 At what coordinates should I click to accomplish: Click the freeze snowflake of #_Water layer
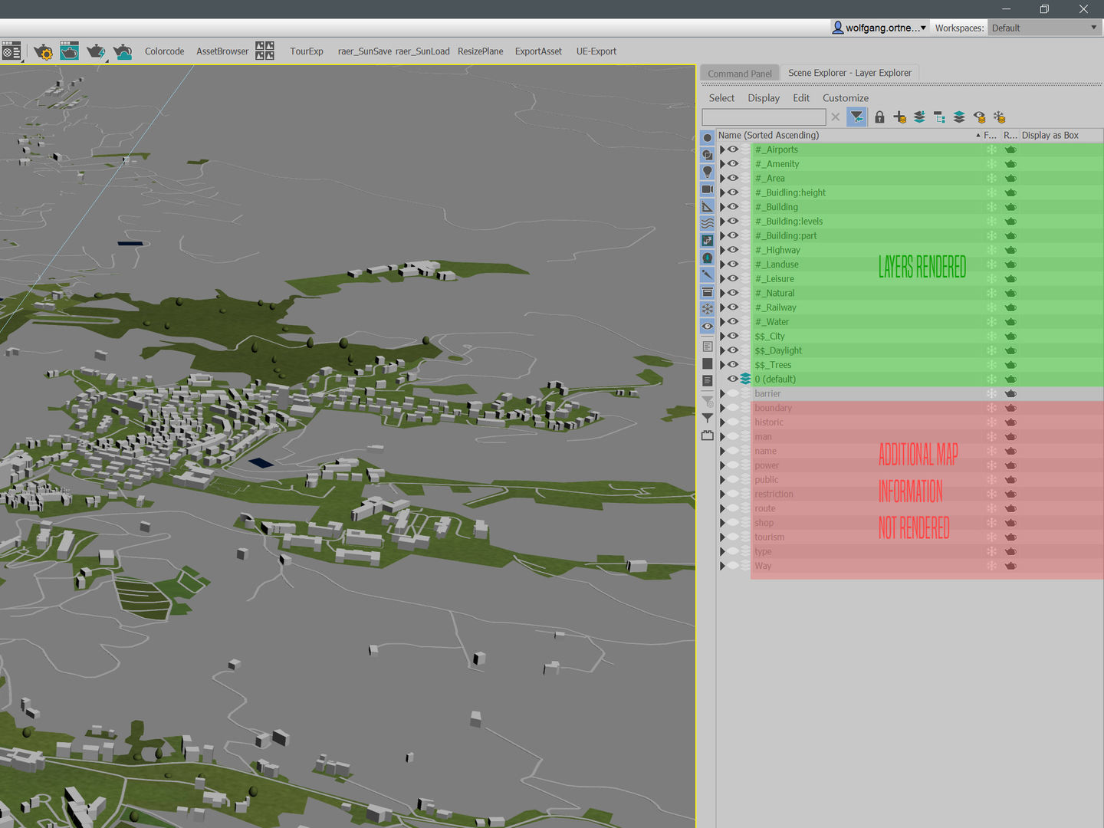991,322
